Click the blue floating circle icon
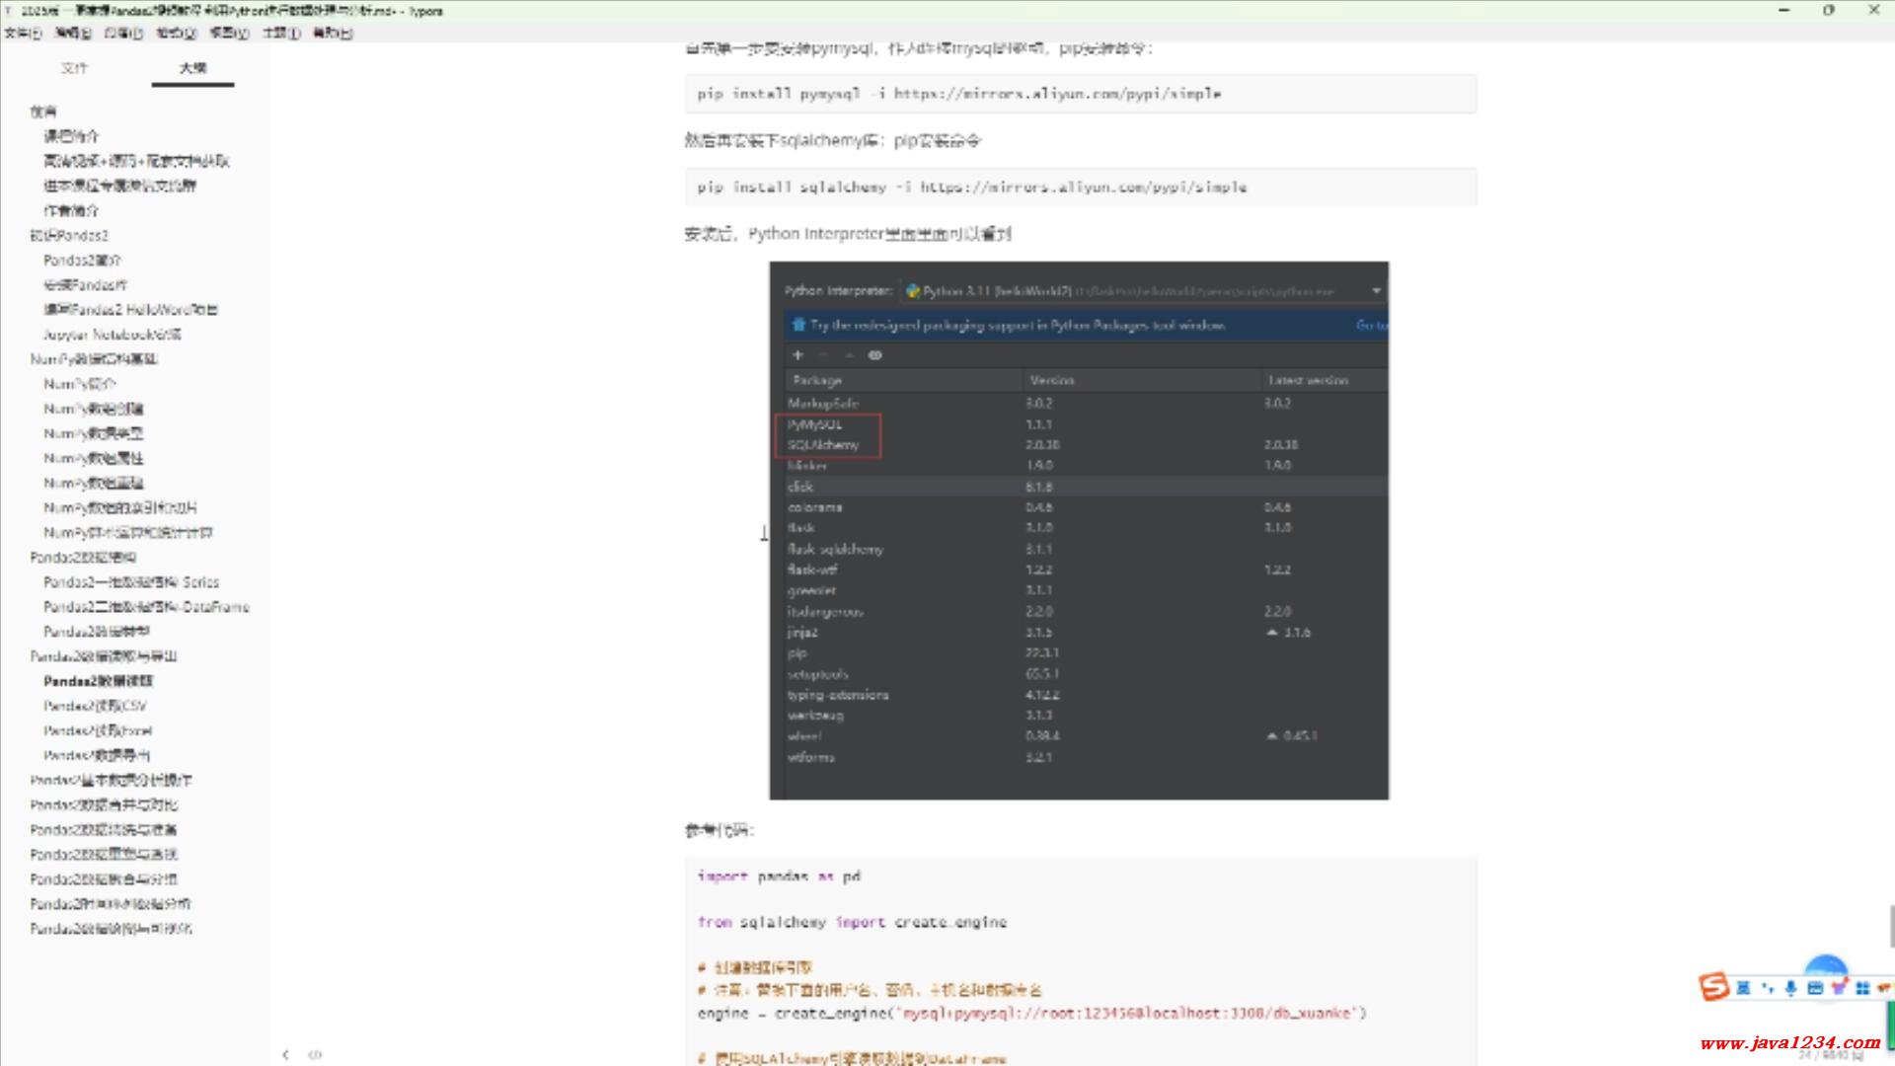The height and width of the screenshot is (1066, 1895). pos(1826,965)
